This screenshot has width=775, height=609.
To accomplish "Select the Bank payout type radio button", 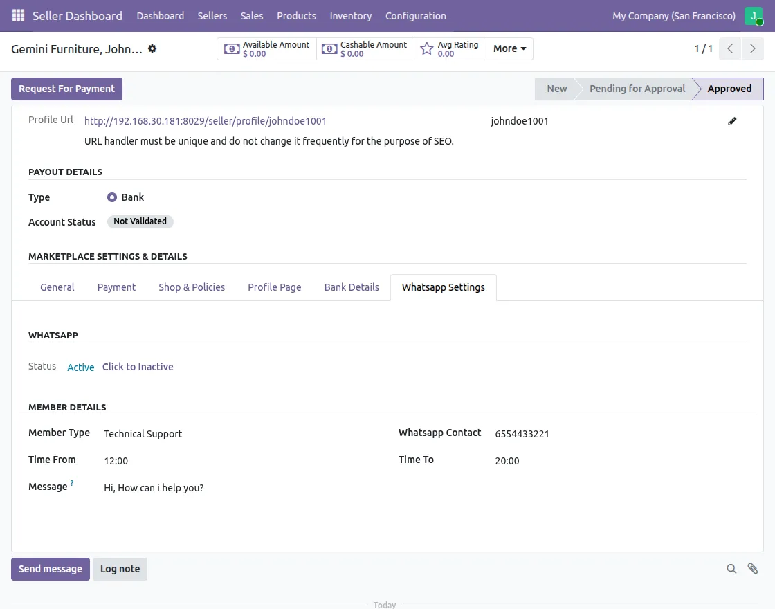I will (112, 197).
